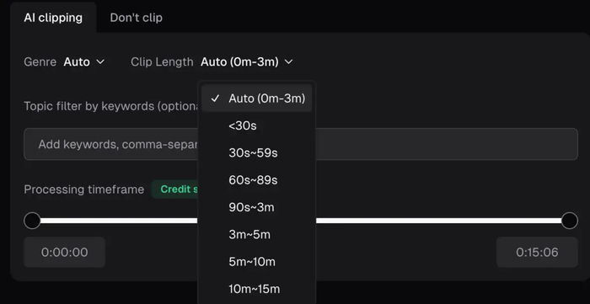The image size is (590, 304).
Task: Choose the 60s~89s clip length option
Action: 257,180
